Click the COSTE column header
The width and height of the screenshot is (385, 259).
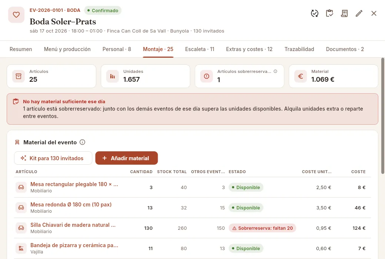pyautogui.click(x=358, y=172)
